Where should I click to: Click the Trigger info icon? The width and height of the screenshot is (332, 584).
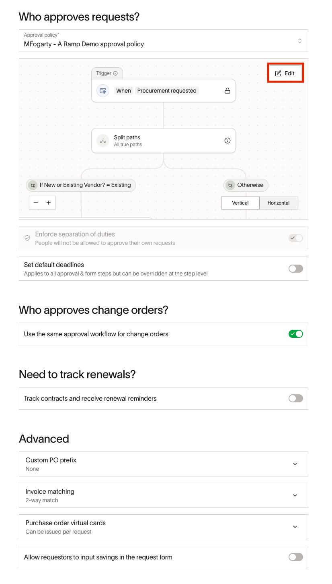pyautogui.click(x=115, y=73)
